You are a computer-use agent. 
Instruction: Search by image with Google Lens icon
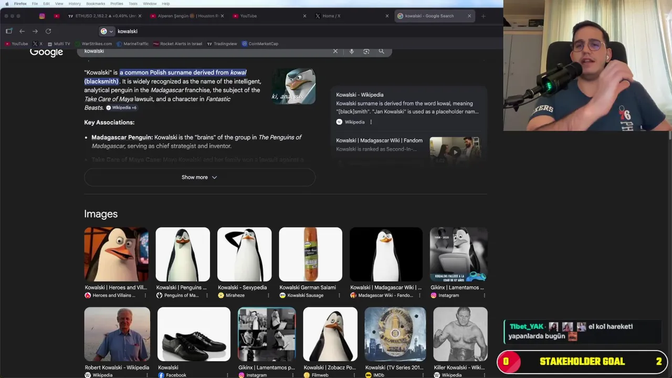click(x=366, y=51)
